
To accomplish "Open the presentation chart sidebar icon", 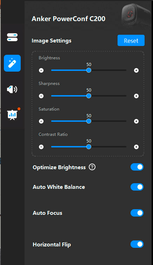I will tap(12, 114).
